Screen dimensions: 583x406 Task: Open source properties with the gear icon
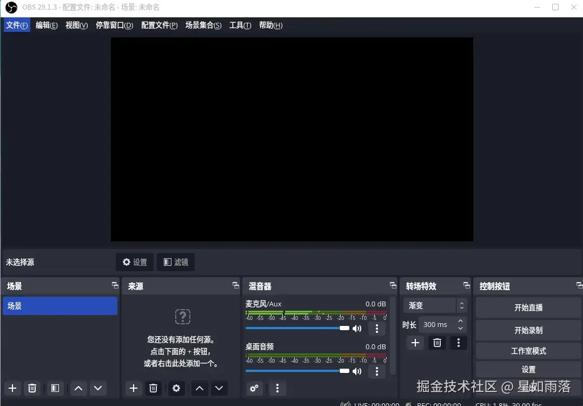point(176,388)
